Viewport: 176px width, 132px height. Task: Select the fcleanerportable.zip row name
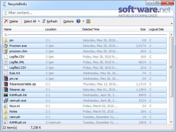(23, 84)
